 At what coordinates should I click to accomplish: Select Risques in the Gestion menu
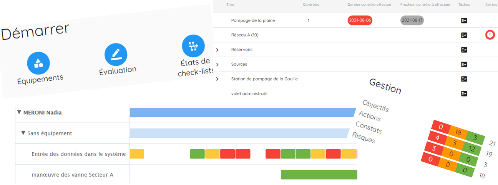tap(364, 137)
